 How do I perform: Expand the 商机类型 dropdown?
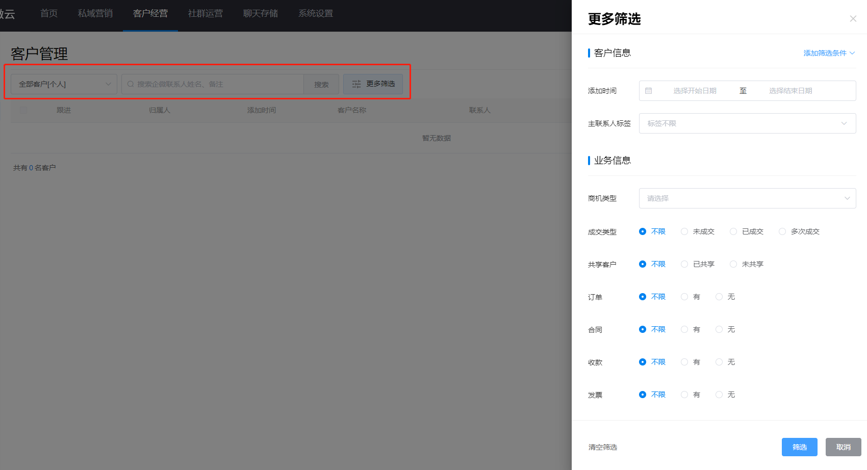747,198
